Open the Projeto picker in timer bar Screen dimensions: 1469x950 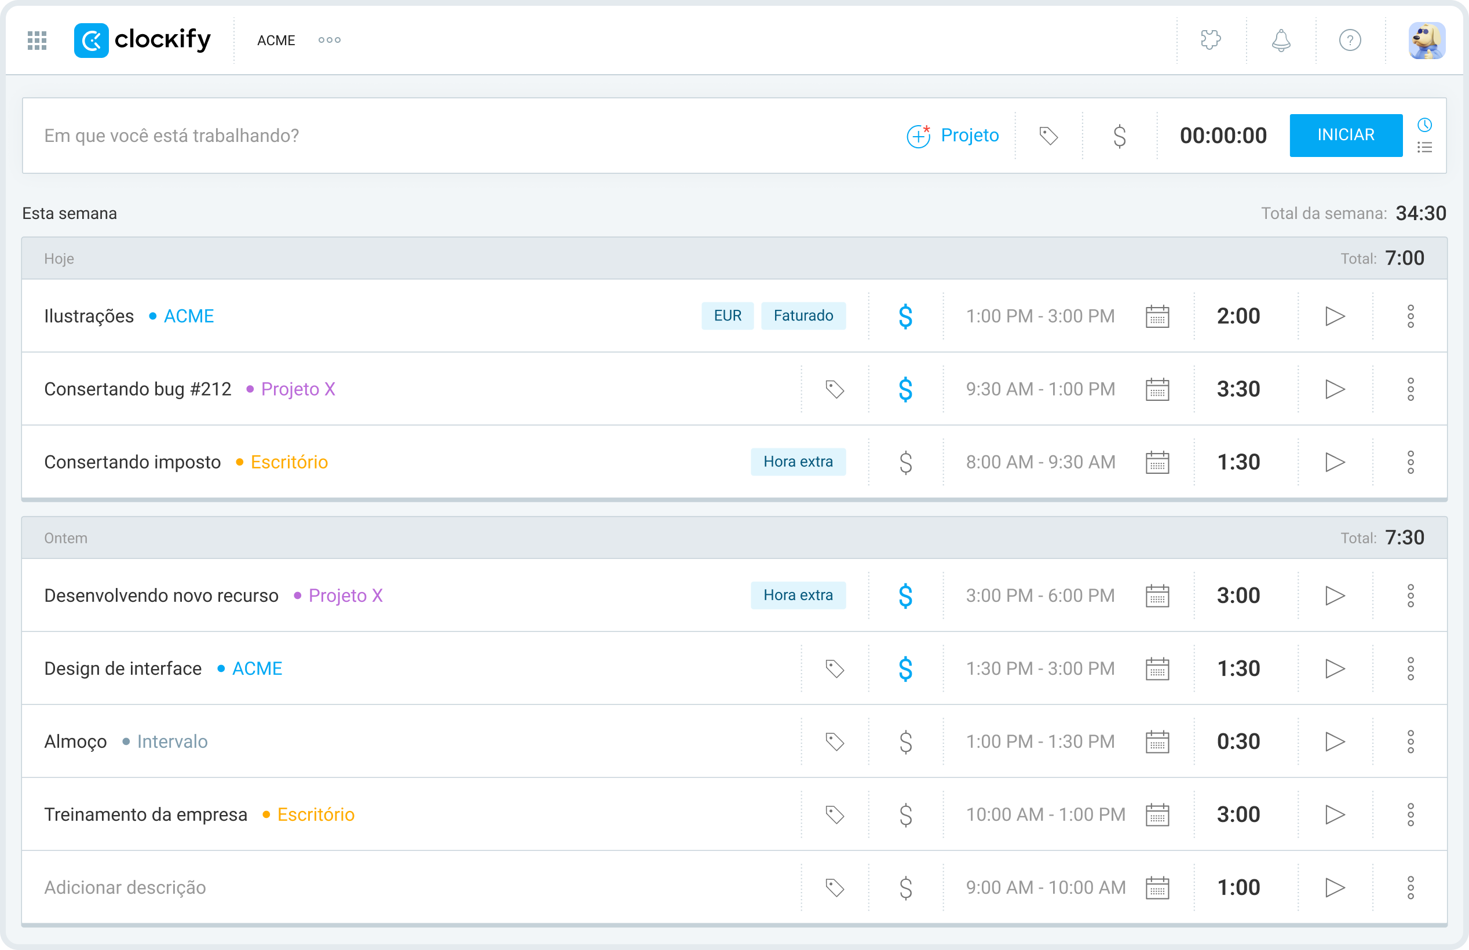(953, 136)
